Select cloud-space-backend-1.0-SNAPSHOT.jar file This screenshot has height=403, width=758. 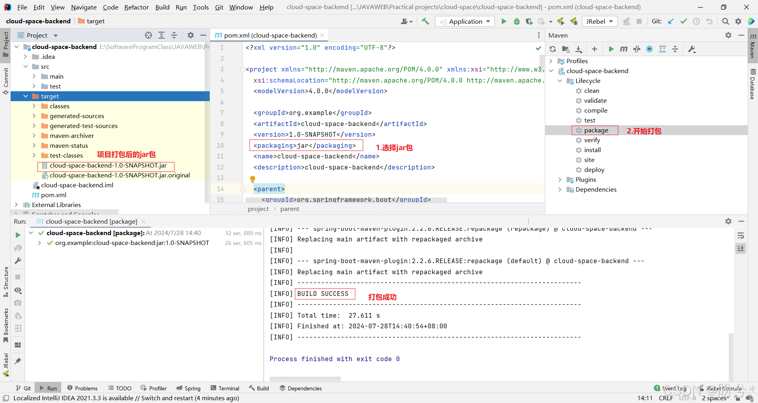(108, 166)
